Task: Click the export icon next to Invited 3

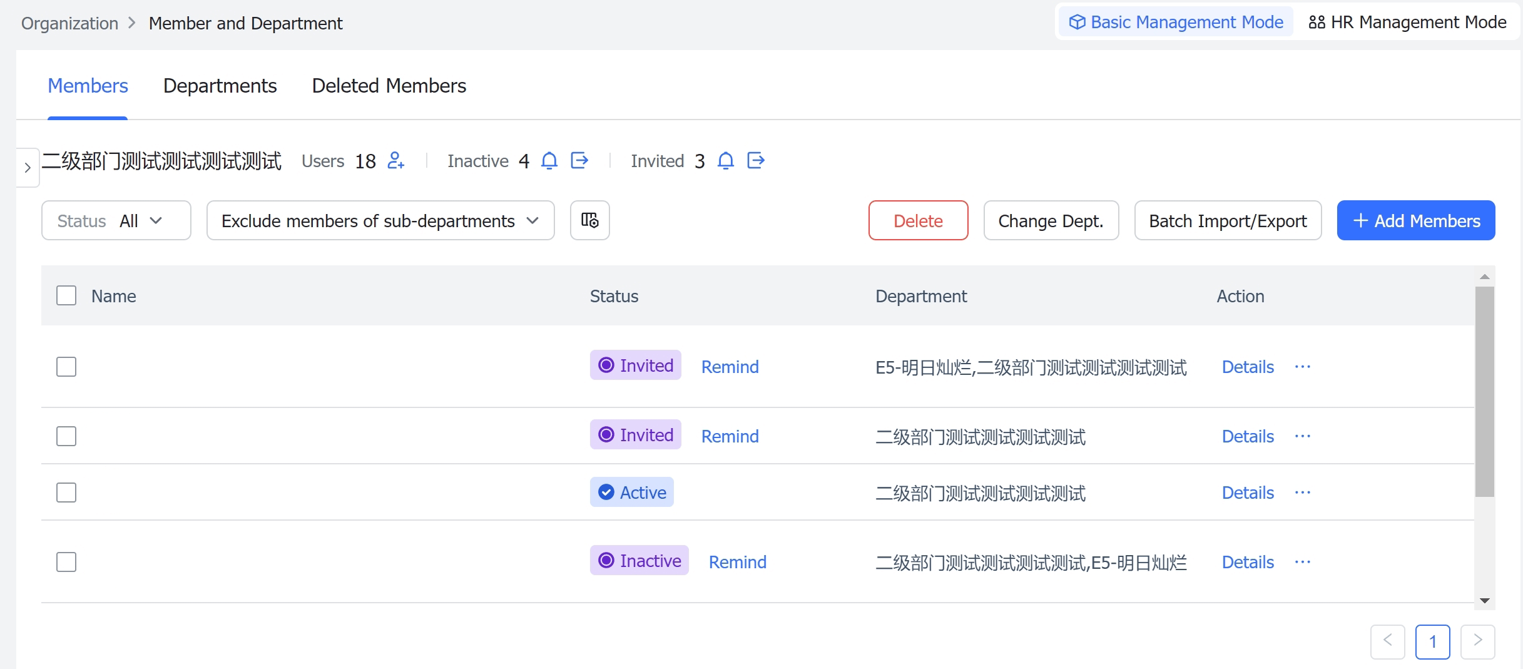Action: (x=756, y=161)
